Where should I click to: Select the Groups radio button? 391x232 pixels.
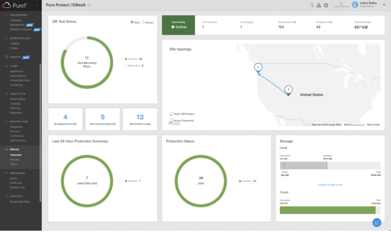143,22
